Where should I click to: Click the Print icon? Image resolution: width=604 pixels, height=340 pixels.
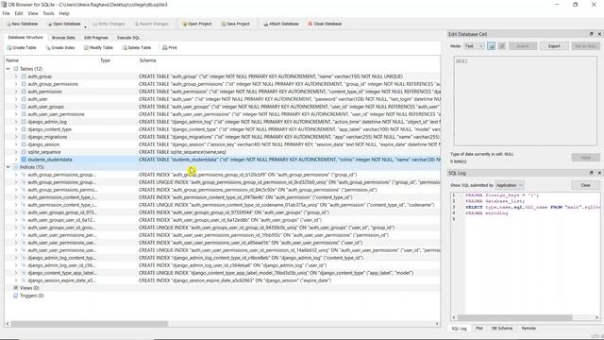point(165,48)
